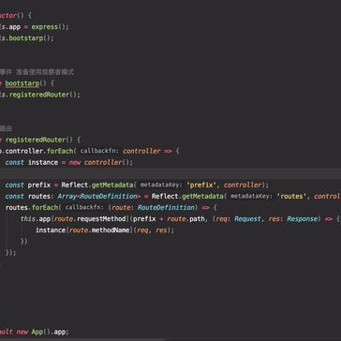Click the 'prefix' string literal
The image size is (341, 341).
(x=202, y=185)
